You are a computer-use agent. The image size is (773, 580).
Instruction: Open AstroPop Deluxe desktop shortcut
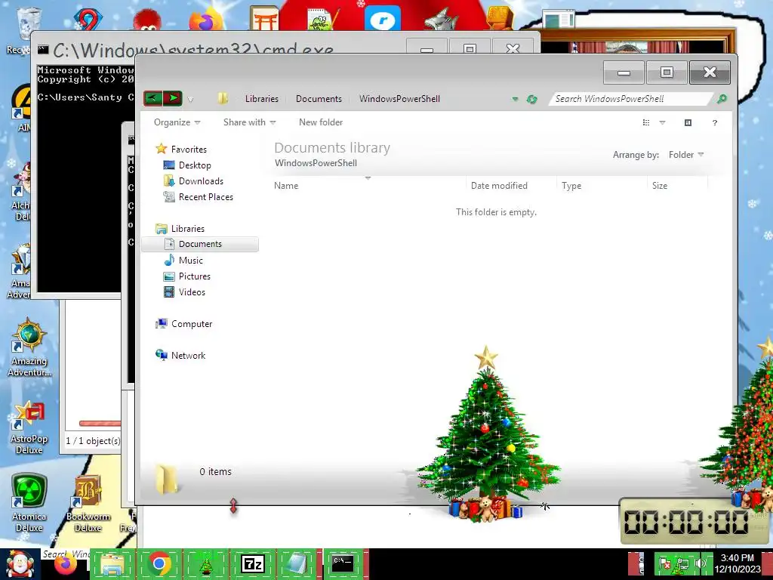[29, 428]
